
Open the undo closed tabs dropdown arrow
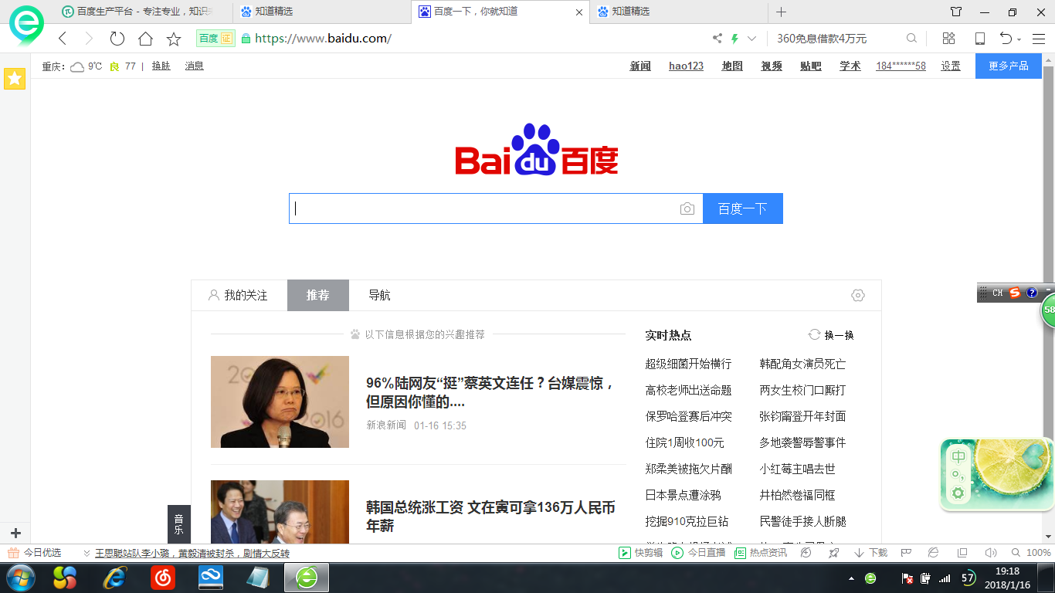(x=1019, y=39)
